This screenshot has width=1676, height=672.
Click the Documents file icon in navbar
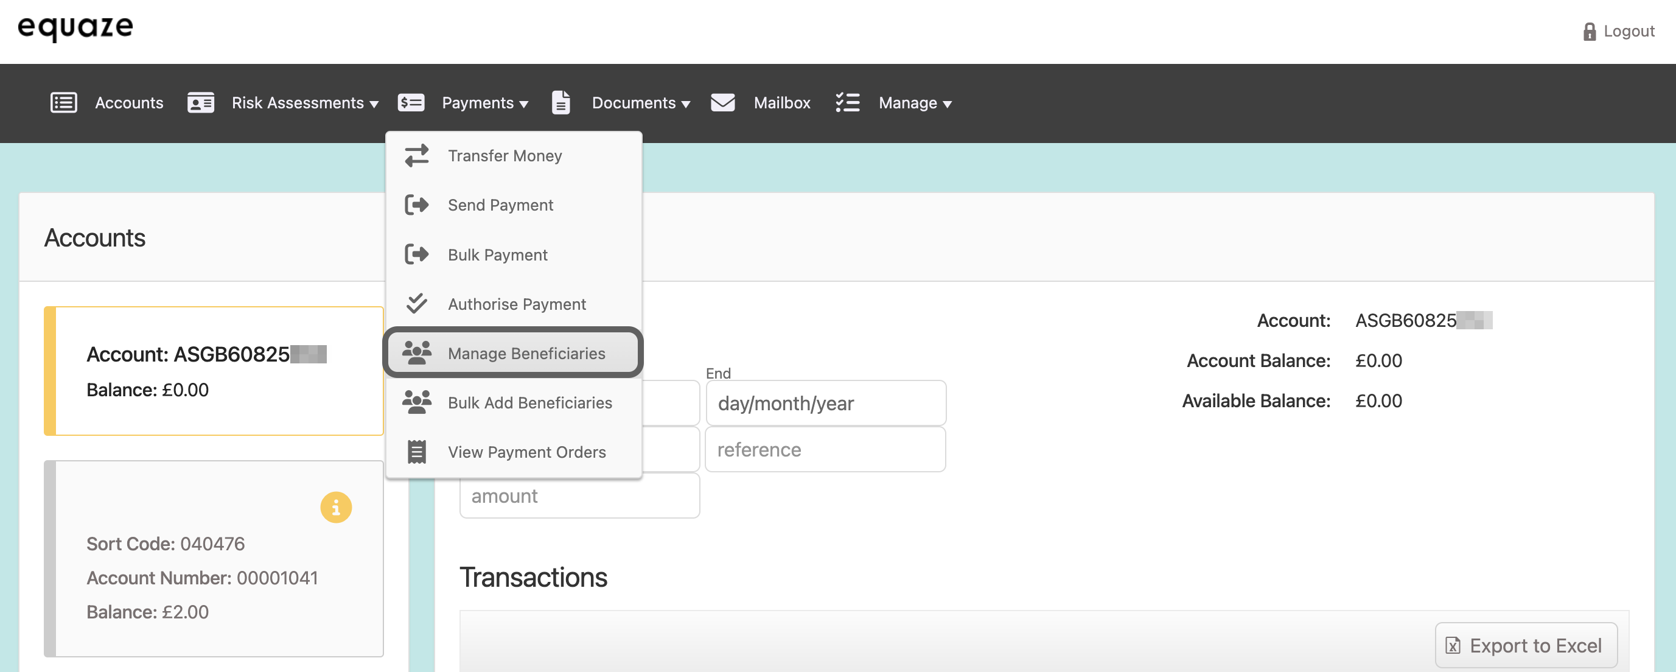coord(560,103)
